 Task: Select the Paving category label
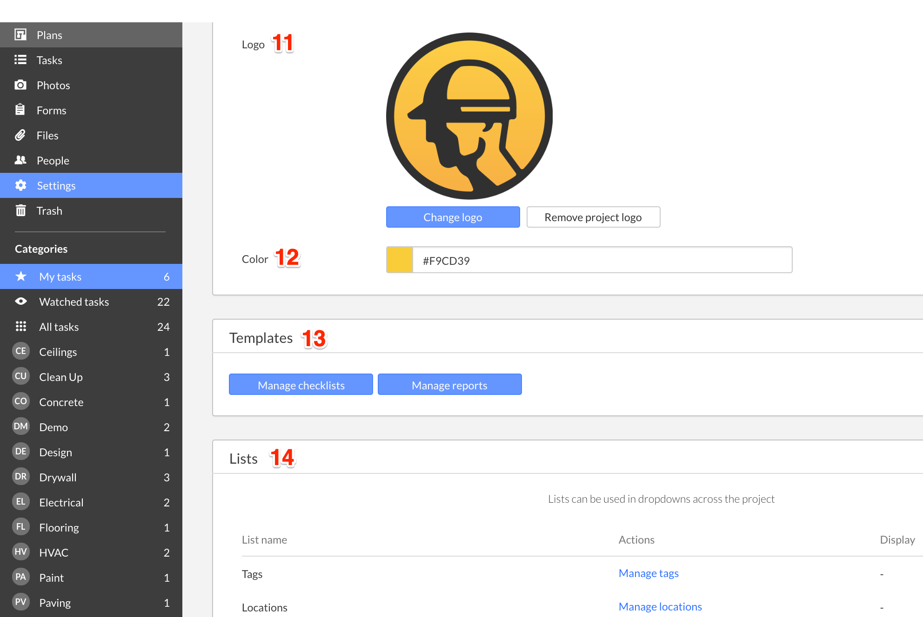(55, 603)
